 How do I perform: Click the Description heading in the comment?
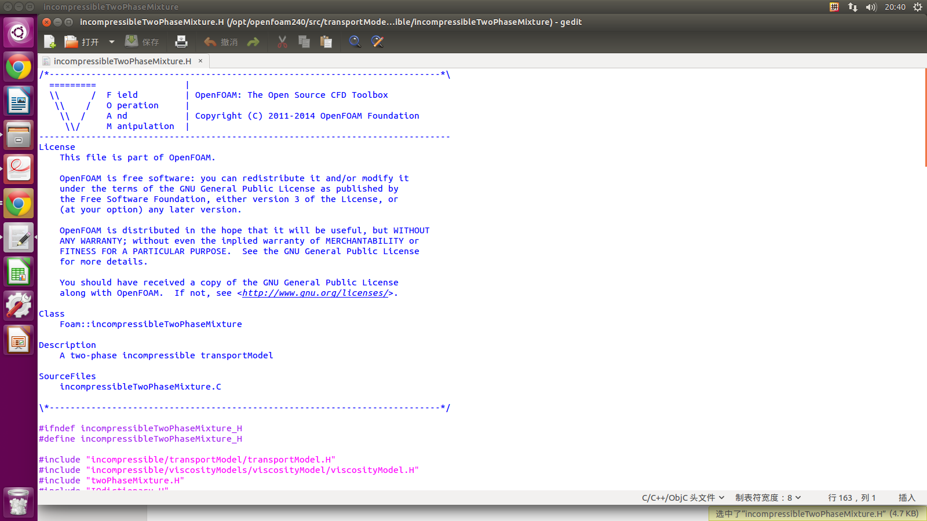point(67,345)
